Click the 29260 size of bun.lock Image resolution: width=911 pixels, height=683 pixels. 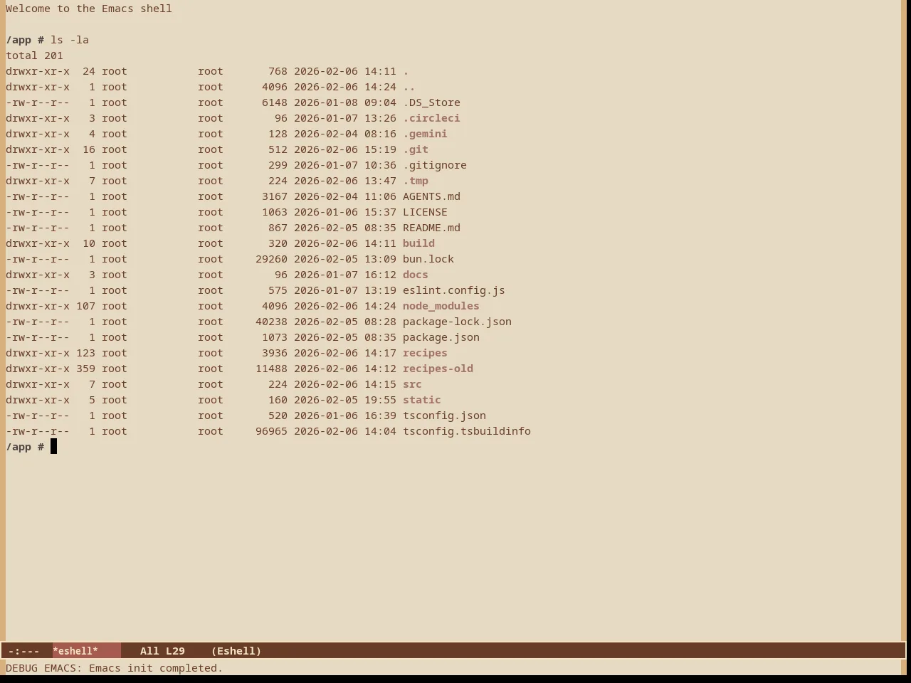tap(271, 259)
